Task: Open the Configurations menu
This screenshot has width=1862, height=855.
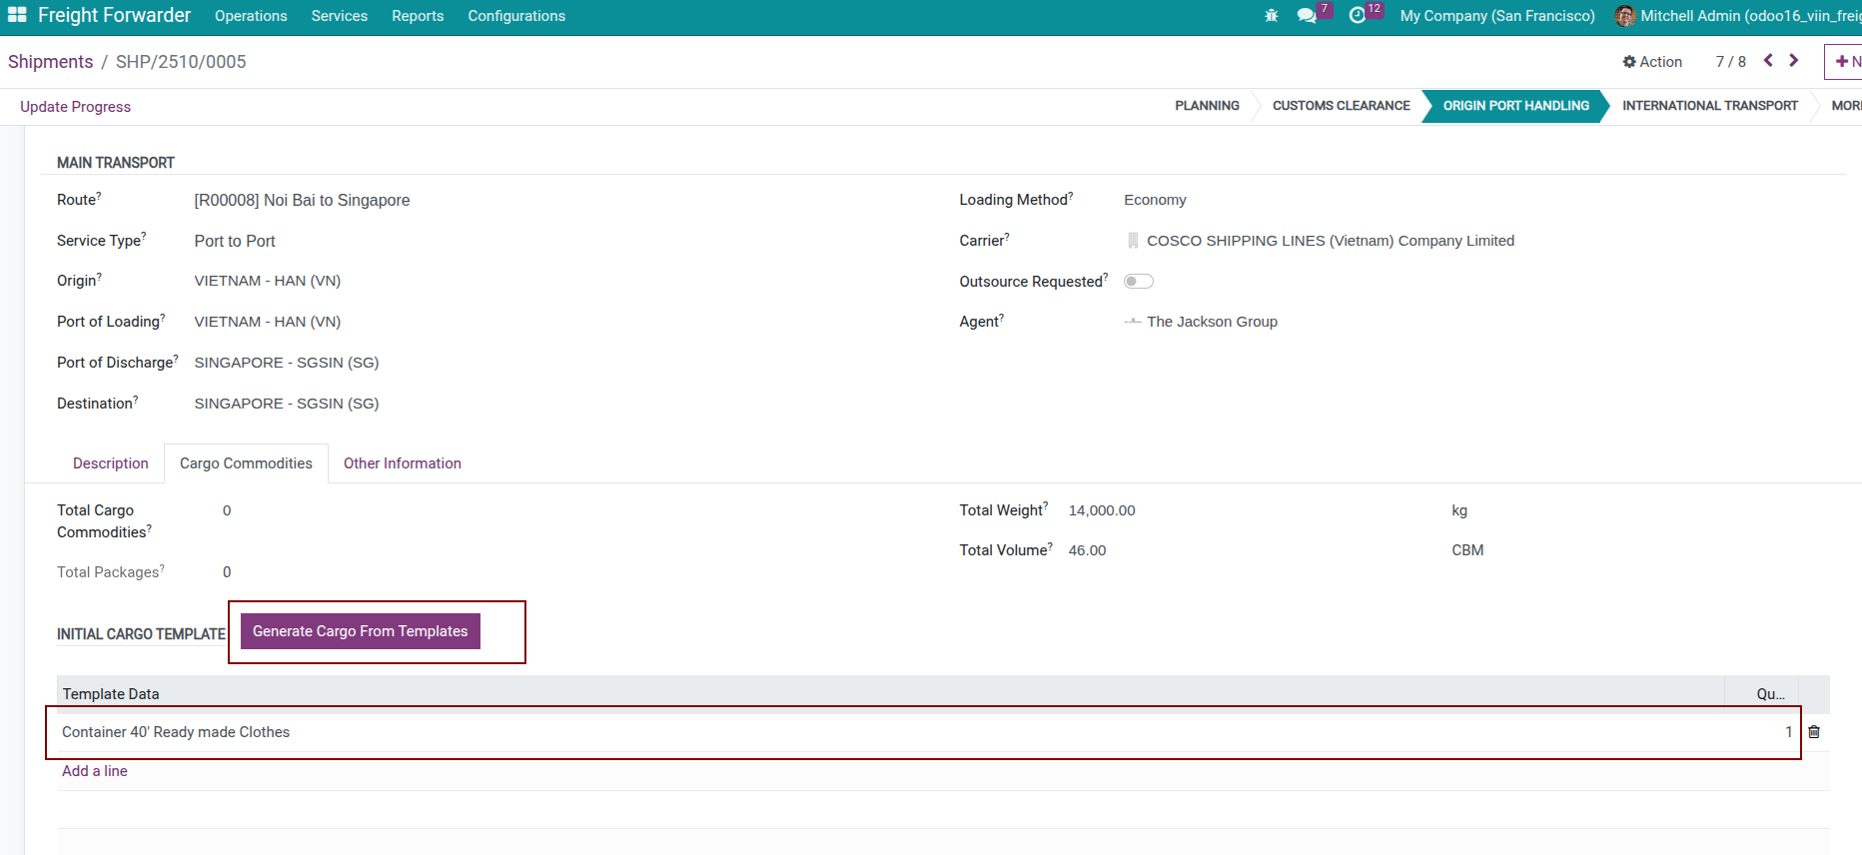Action: click(516, 16)
